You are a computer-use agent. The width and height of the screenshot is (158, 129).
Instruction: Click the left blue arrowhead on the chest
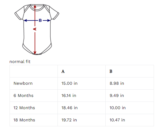click(x=25, y=20)
